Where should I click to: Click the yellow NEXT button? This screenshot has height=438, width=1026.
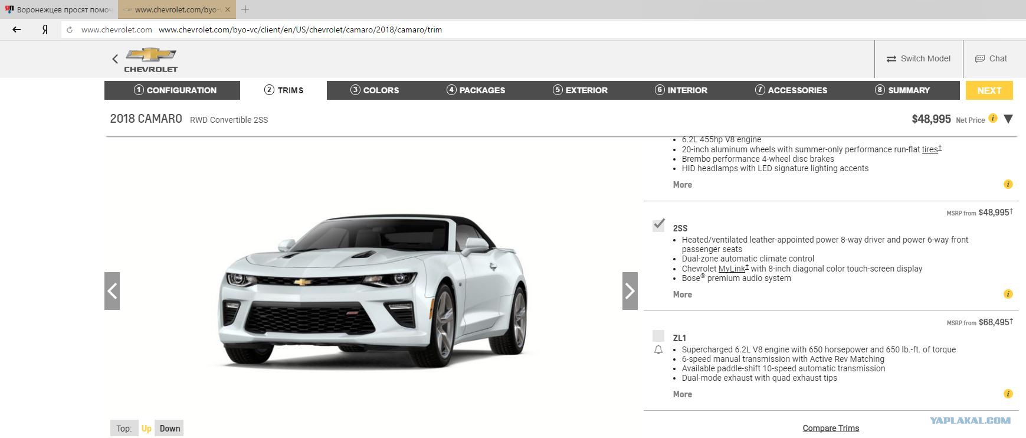tap(989, 90)
